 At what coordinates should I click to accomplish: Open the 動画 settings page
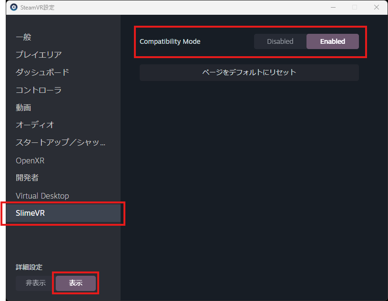63,108
